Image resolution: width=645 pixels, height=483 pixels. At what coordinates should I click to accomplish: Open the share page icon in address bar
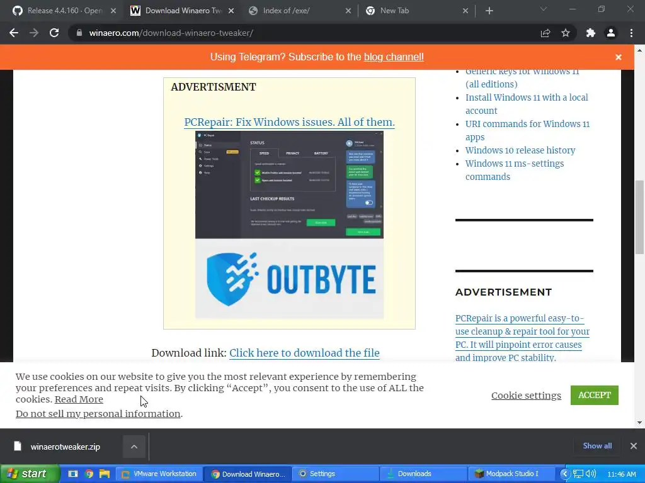coord(545,33)
